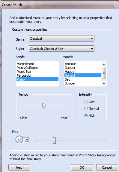Stop the music preview
Image resolution: width=119 pixels, height=172 pixels.
tap(27, 140)
